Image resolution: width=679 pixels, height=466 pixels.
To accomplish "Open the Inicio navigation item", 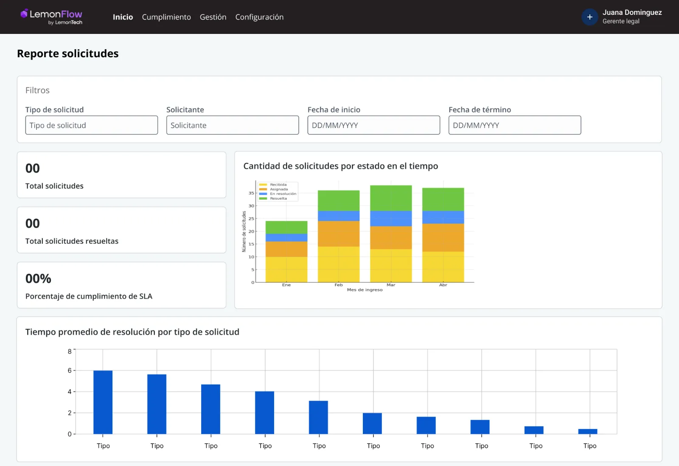I will pos(123,17).
